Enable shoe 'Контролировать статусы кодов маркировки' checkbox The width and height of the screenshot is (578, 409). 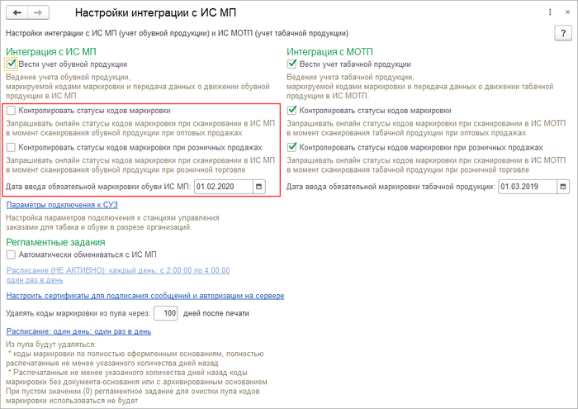tap(11, 110)
